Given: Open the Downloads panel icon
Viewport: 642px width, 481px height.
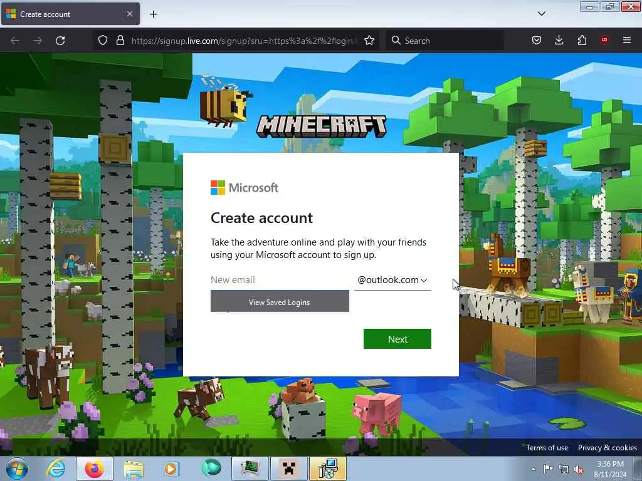Looking at the screenshot, I should point(559,40).
